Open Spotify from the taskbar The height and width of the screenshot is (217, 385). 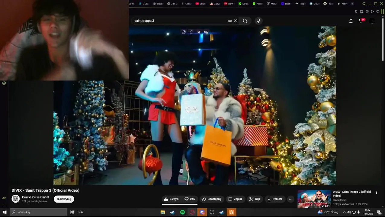[x=182, y=212]
